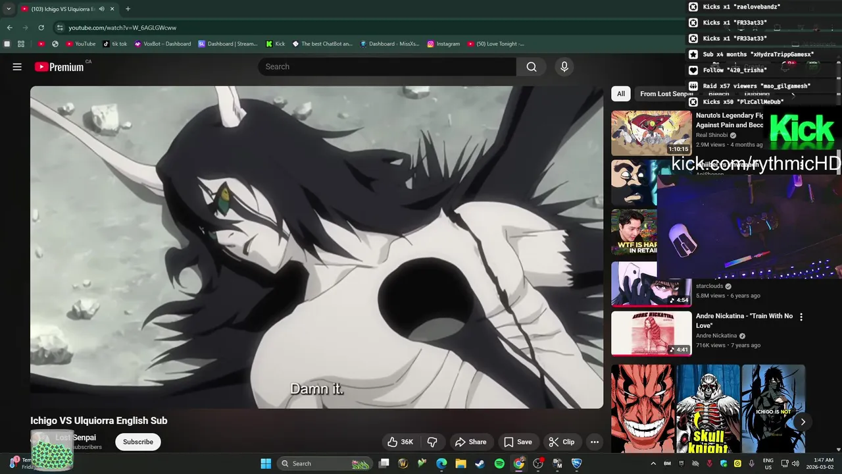Like the video with 36K likes

(400, 442)
